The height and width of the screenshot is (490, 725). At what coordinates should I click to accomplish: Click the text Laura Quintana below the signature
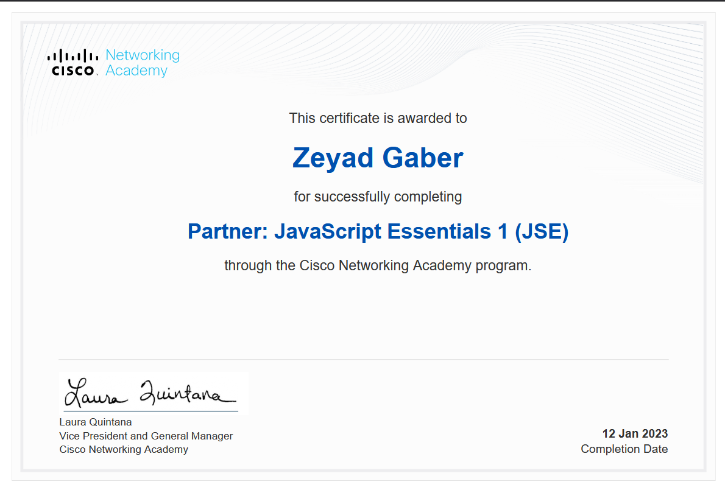pyautogui.click(x=94, y=422)
